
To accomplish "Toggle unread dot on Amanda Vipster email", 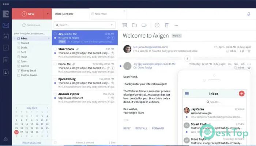I will tap(55, 98).
